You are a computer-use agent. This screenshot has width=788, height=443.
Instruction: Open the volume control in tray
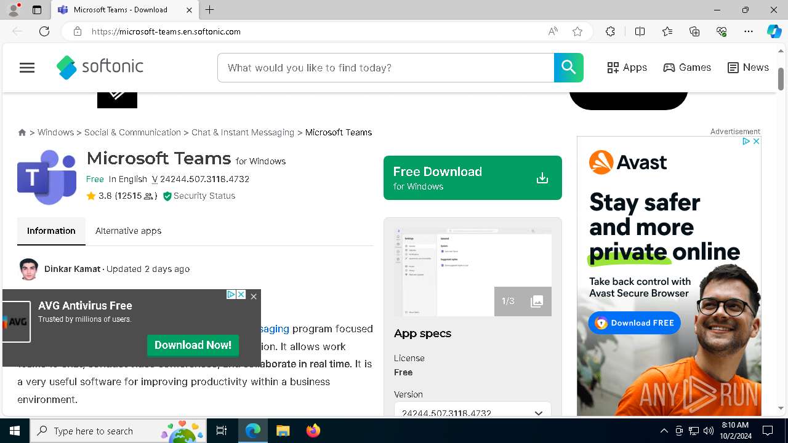tap(709, 431)
